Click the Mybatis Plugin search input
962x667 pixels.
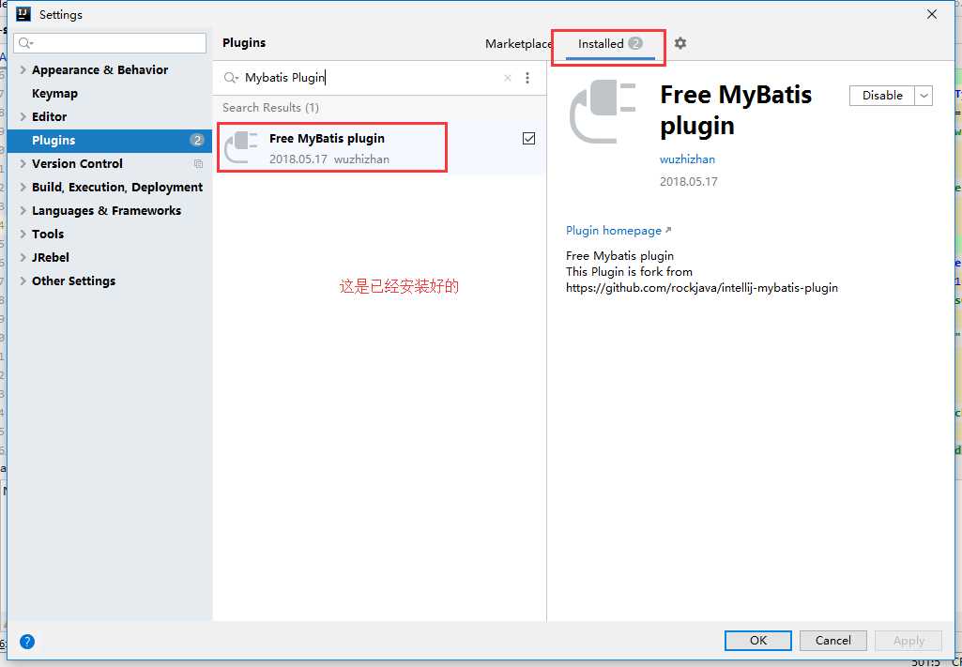(368, 78)
